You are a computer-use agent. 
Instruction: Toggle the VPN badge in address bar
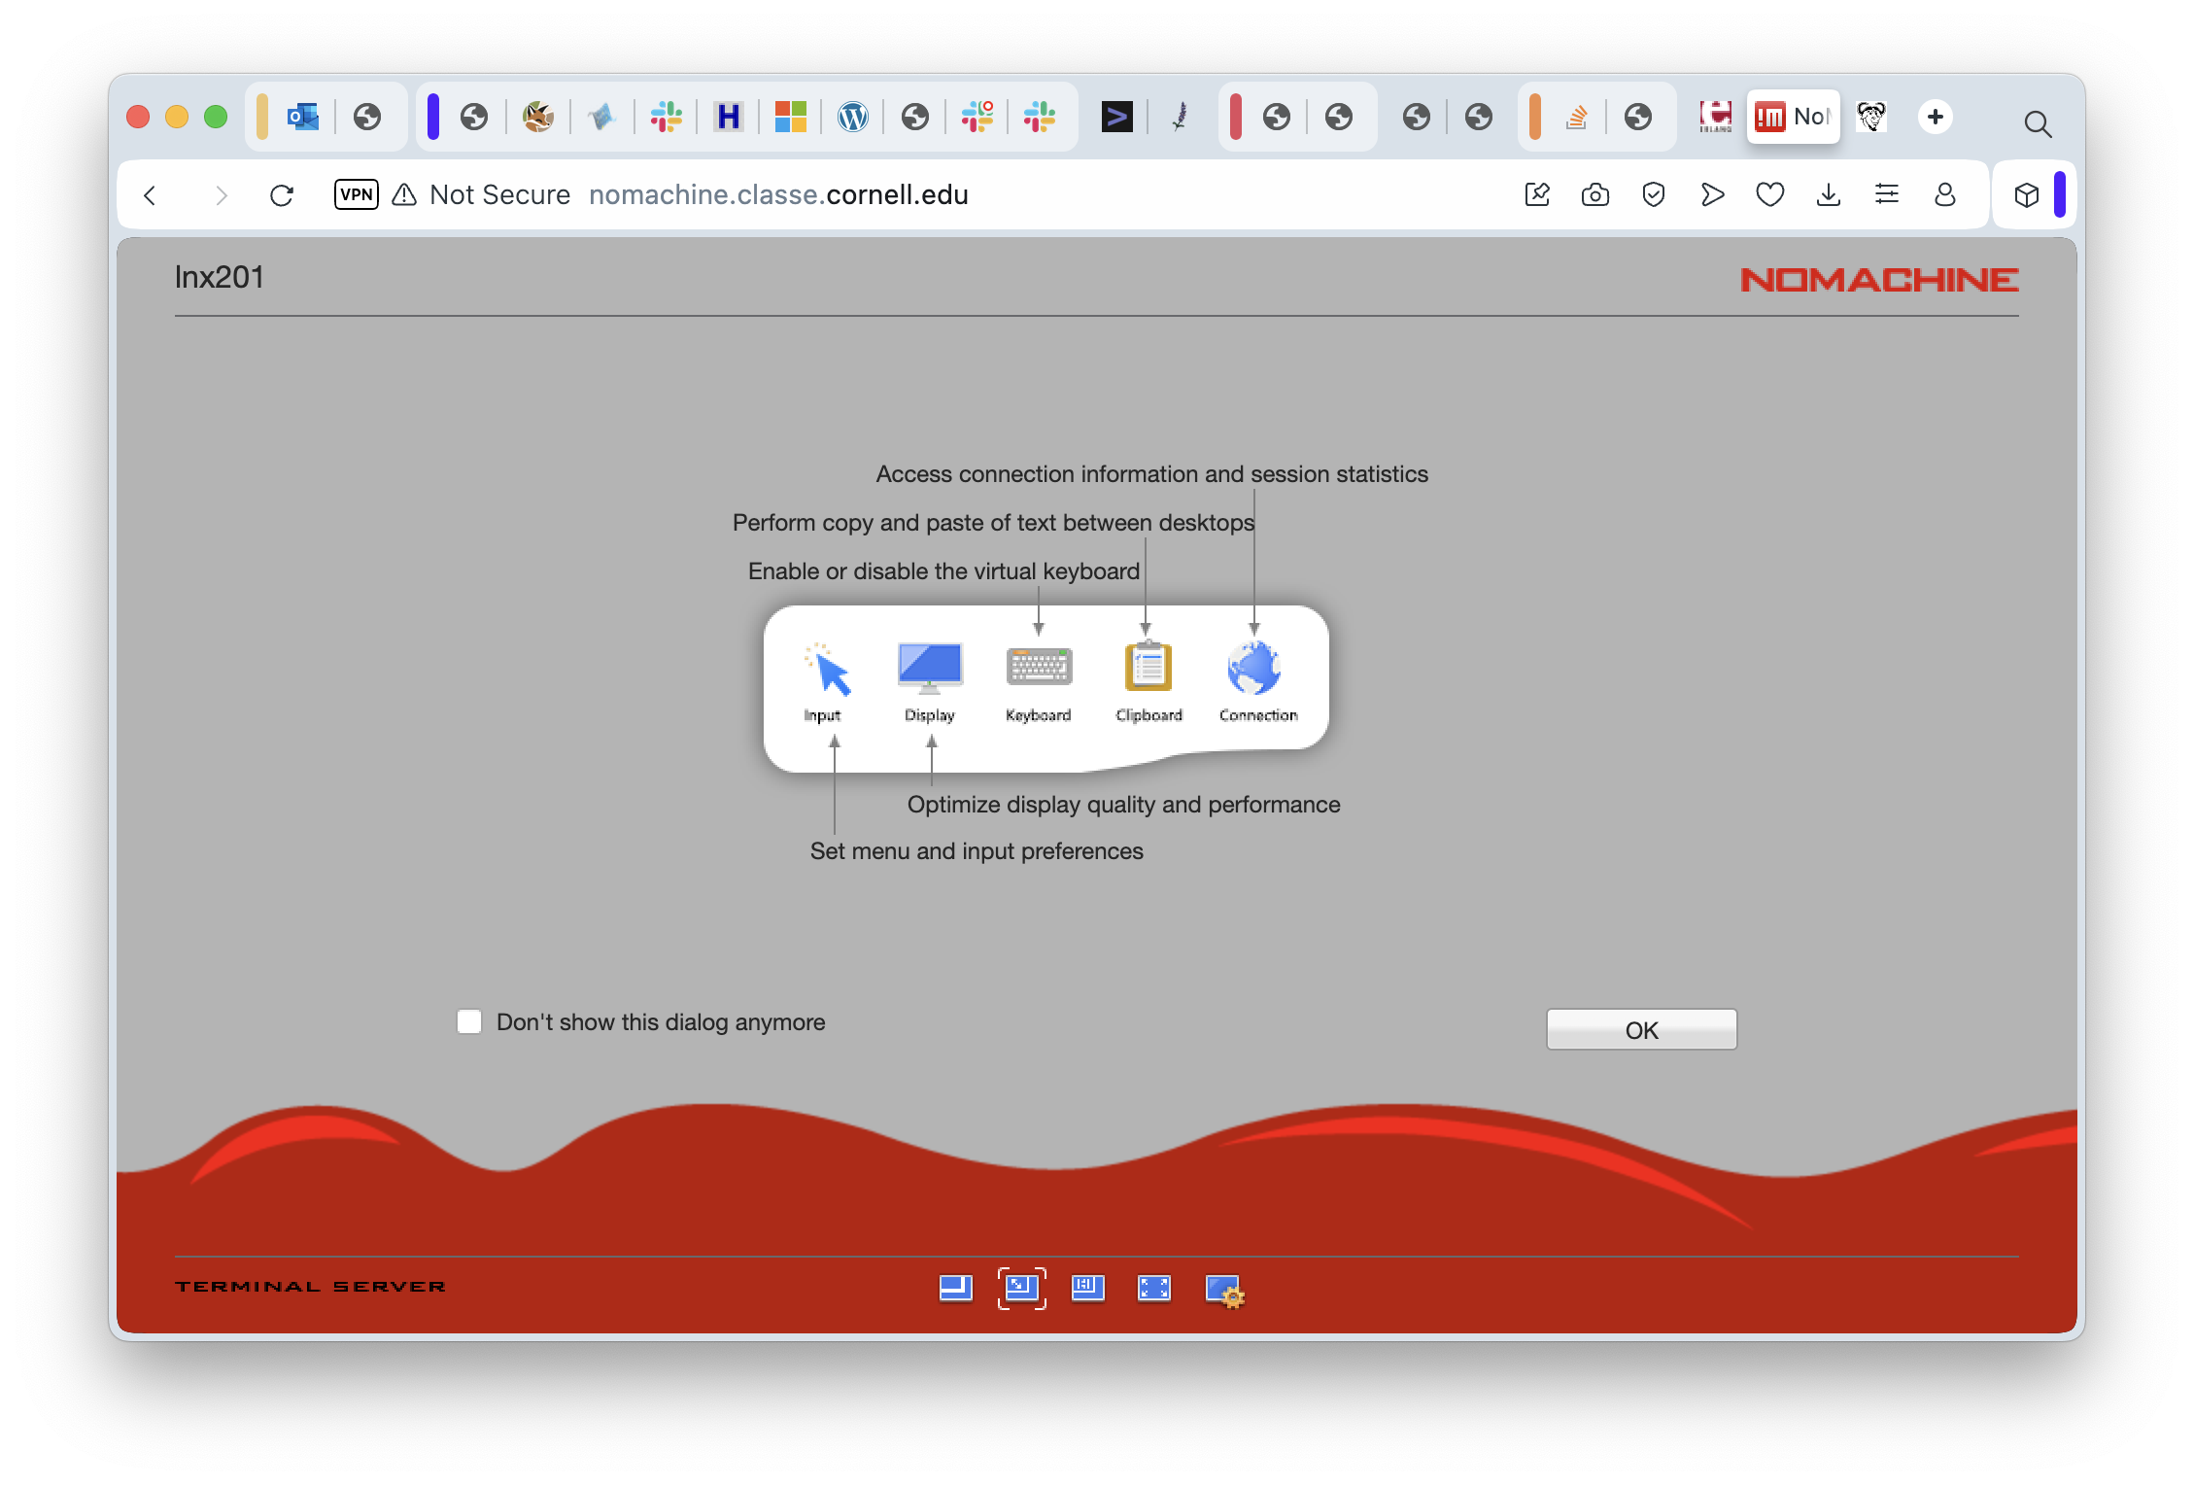356,194
